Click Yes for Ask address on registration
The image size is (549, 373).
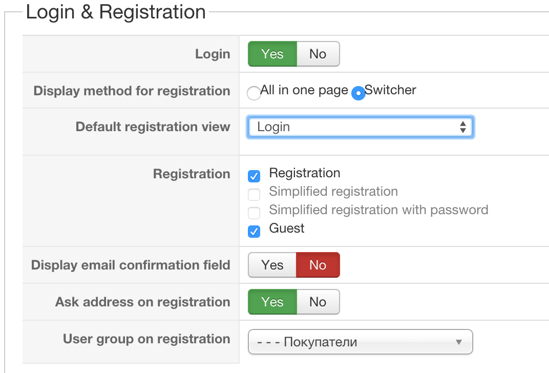tap(272, 302)
